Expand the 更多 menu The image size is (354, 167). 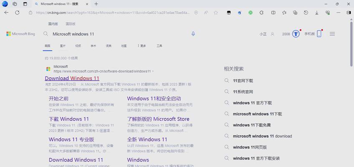click(x=142, y=46)
